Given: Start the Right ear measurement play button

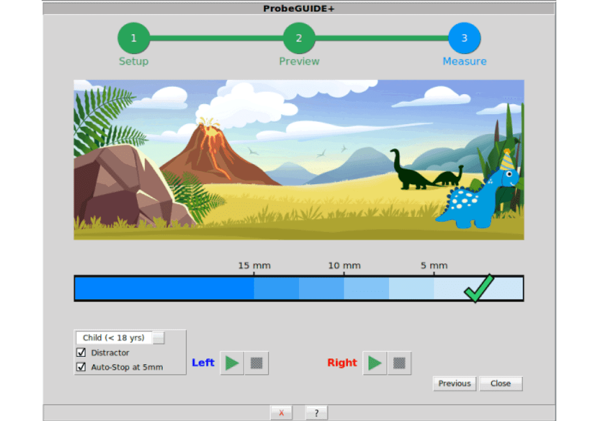Looking at the screenshot, I should (375, 363).
